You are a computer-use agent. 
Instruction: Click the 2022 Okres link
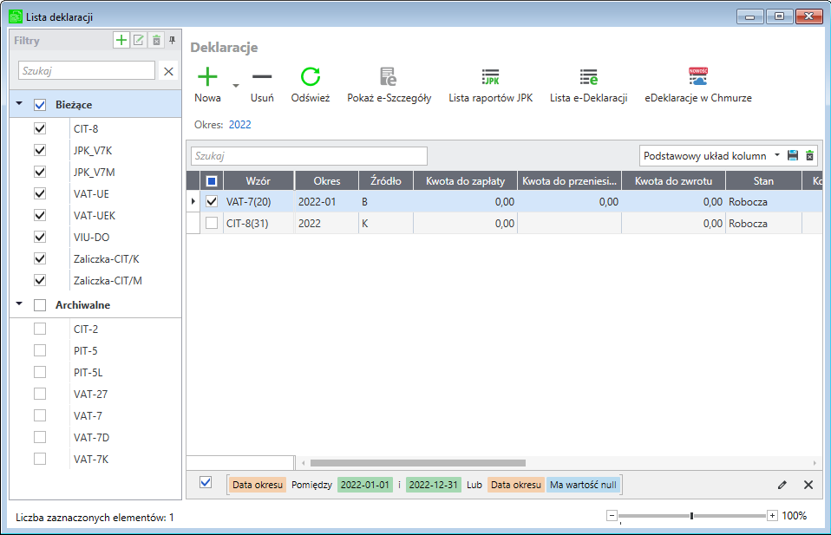(x=240, y=125)
